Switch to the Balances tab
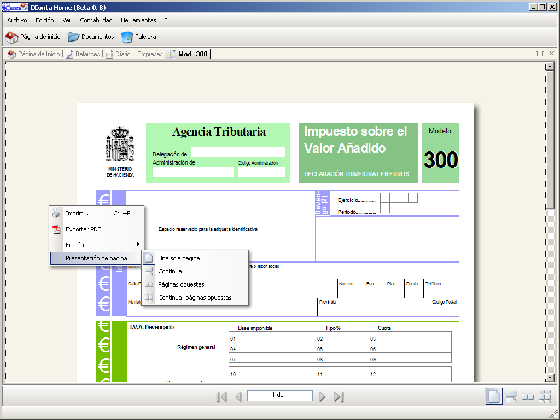This screenshot has height=420, width=560. 83,54
